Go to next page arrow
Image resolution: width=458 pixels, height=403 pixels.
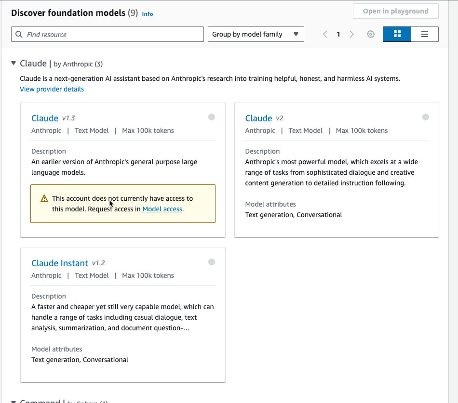[351, 34]
